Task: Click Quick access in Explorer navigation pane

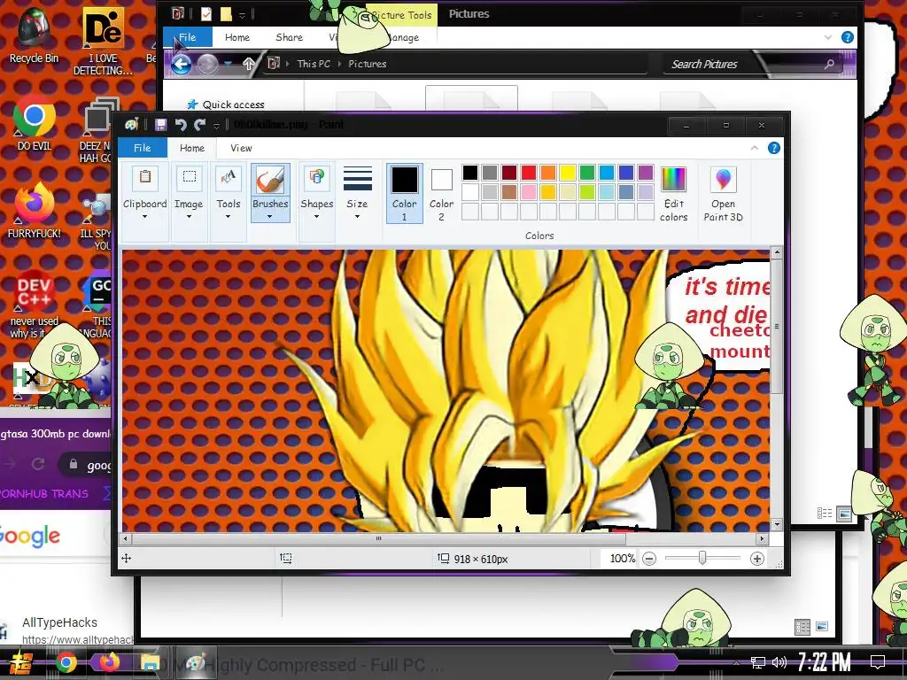Action: (233, 104)
